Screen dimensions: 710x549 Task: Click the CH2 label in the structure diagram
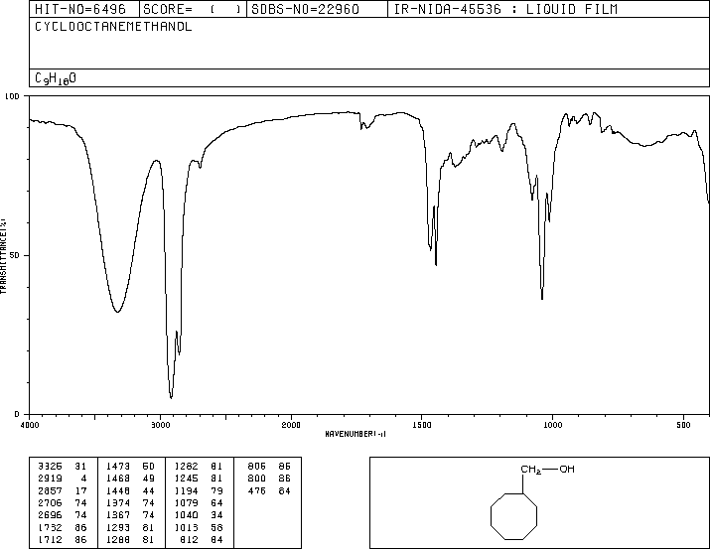530,470
